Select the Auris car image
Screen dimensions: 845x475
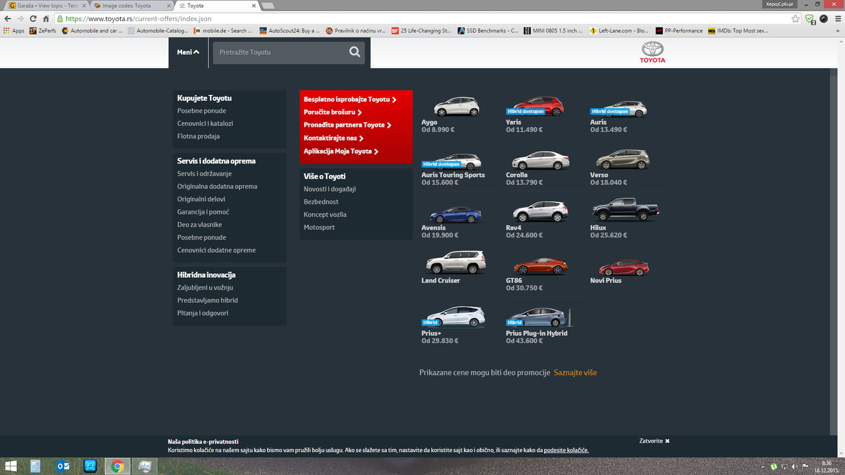click(x=619, y=108)
